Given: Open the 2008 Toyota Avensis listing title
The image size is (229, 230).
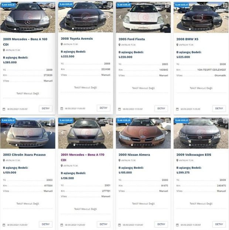Looking at the screenshot, I should pyautogui.click(x=77, y=39).
